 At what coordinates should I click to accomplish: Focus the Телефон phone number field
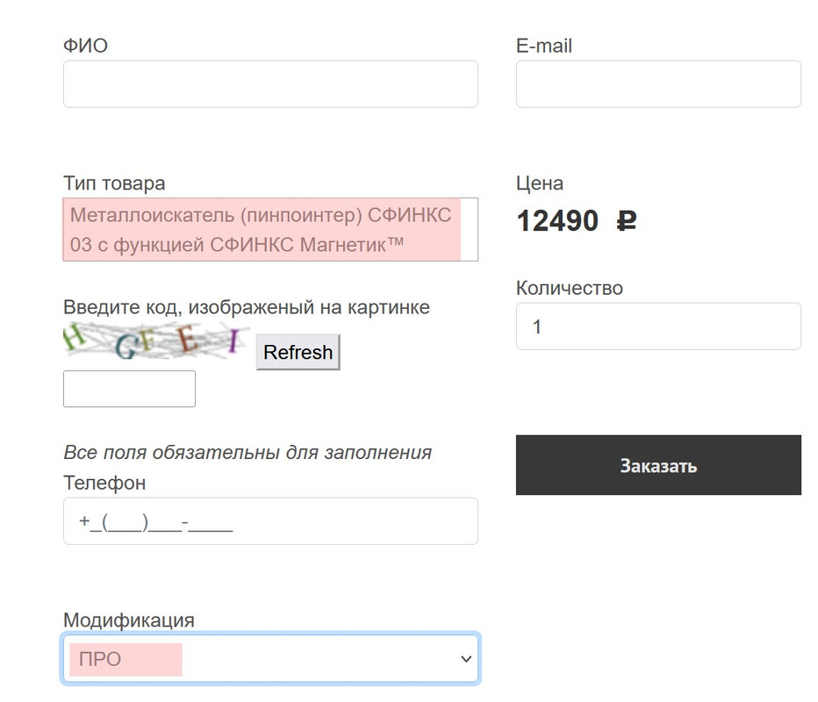(270, 521)
